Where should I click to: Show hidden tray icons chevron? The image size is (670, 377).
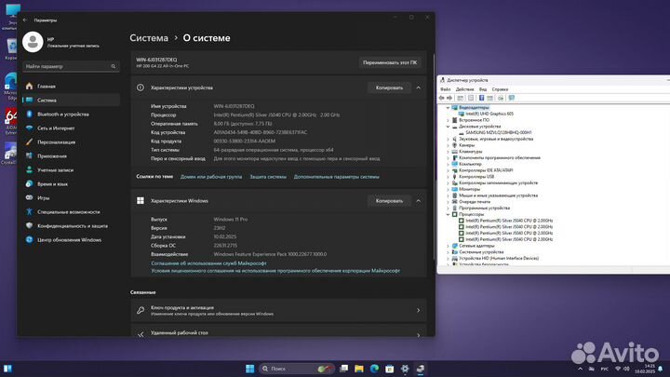580,369
